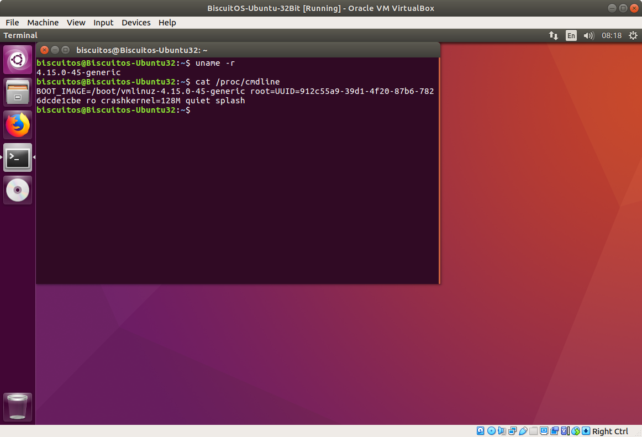Open the Ubuntu Dash search launcher
Image resolution: width=642 pixels, height=437 pixels.
[18, 60]
